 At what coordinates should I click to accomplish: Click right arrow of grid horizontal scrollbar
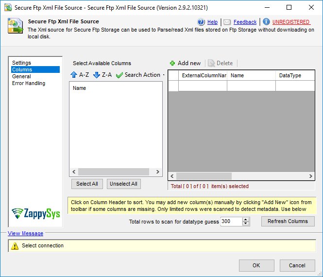(x=311, y=176)
